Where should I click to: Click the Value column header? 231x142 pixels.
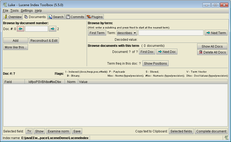83,82
